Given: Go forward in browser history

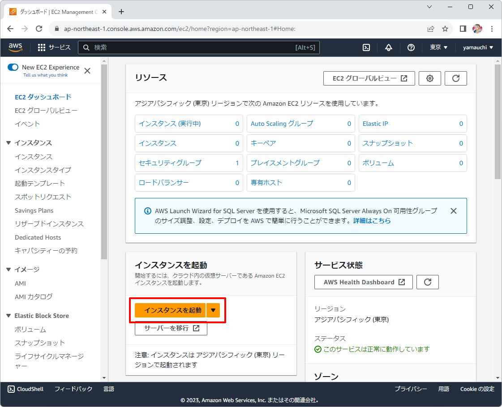Looking at the screenshot, I should [x=25, y=29].
